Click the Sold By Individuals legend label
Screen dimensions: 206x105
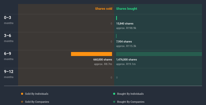tap(37, 94)
